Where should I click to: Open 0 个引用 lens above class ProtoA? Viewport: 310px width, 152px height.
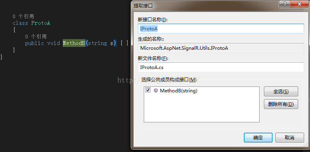tap(23, 17)
